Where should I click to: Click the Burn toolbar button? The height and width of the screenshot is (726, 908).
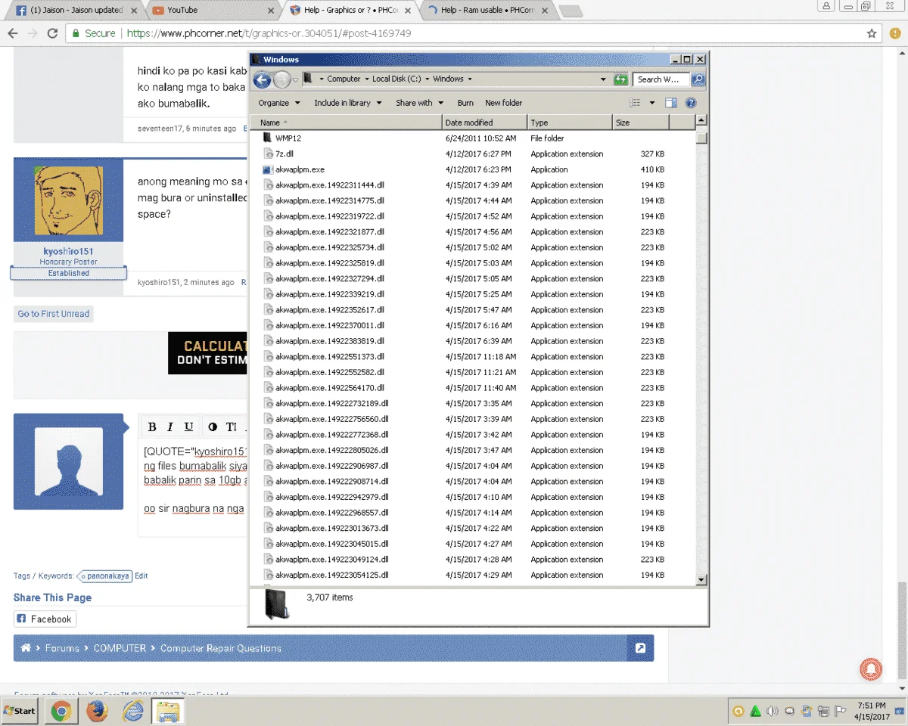465,103
